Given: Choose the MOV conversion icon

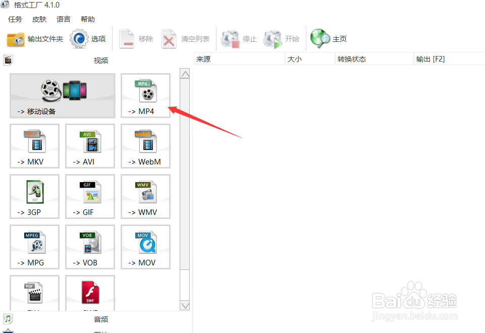Looking at the screenshot, I should click(145, 247).
